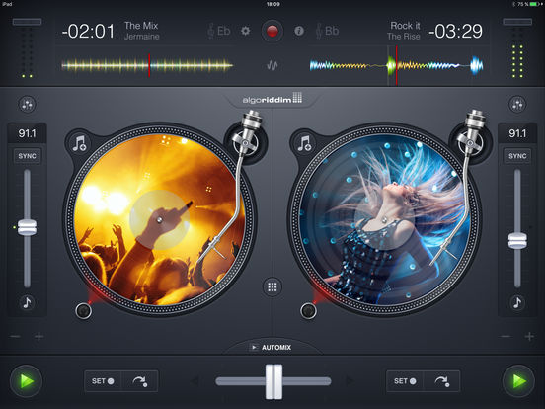545x409 pixels.
Task: Open the sample pad grid icon
Action: [x=272, y=287]
